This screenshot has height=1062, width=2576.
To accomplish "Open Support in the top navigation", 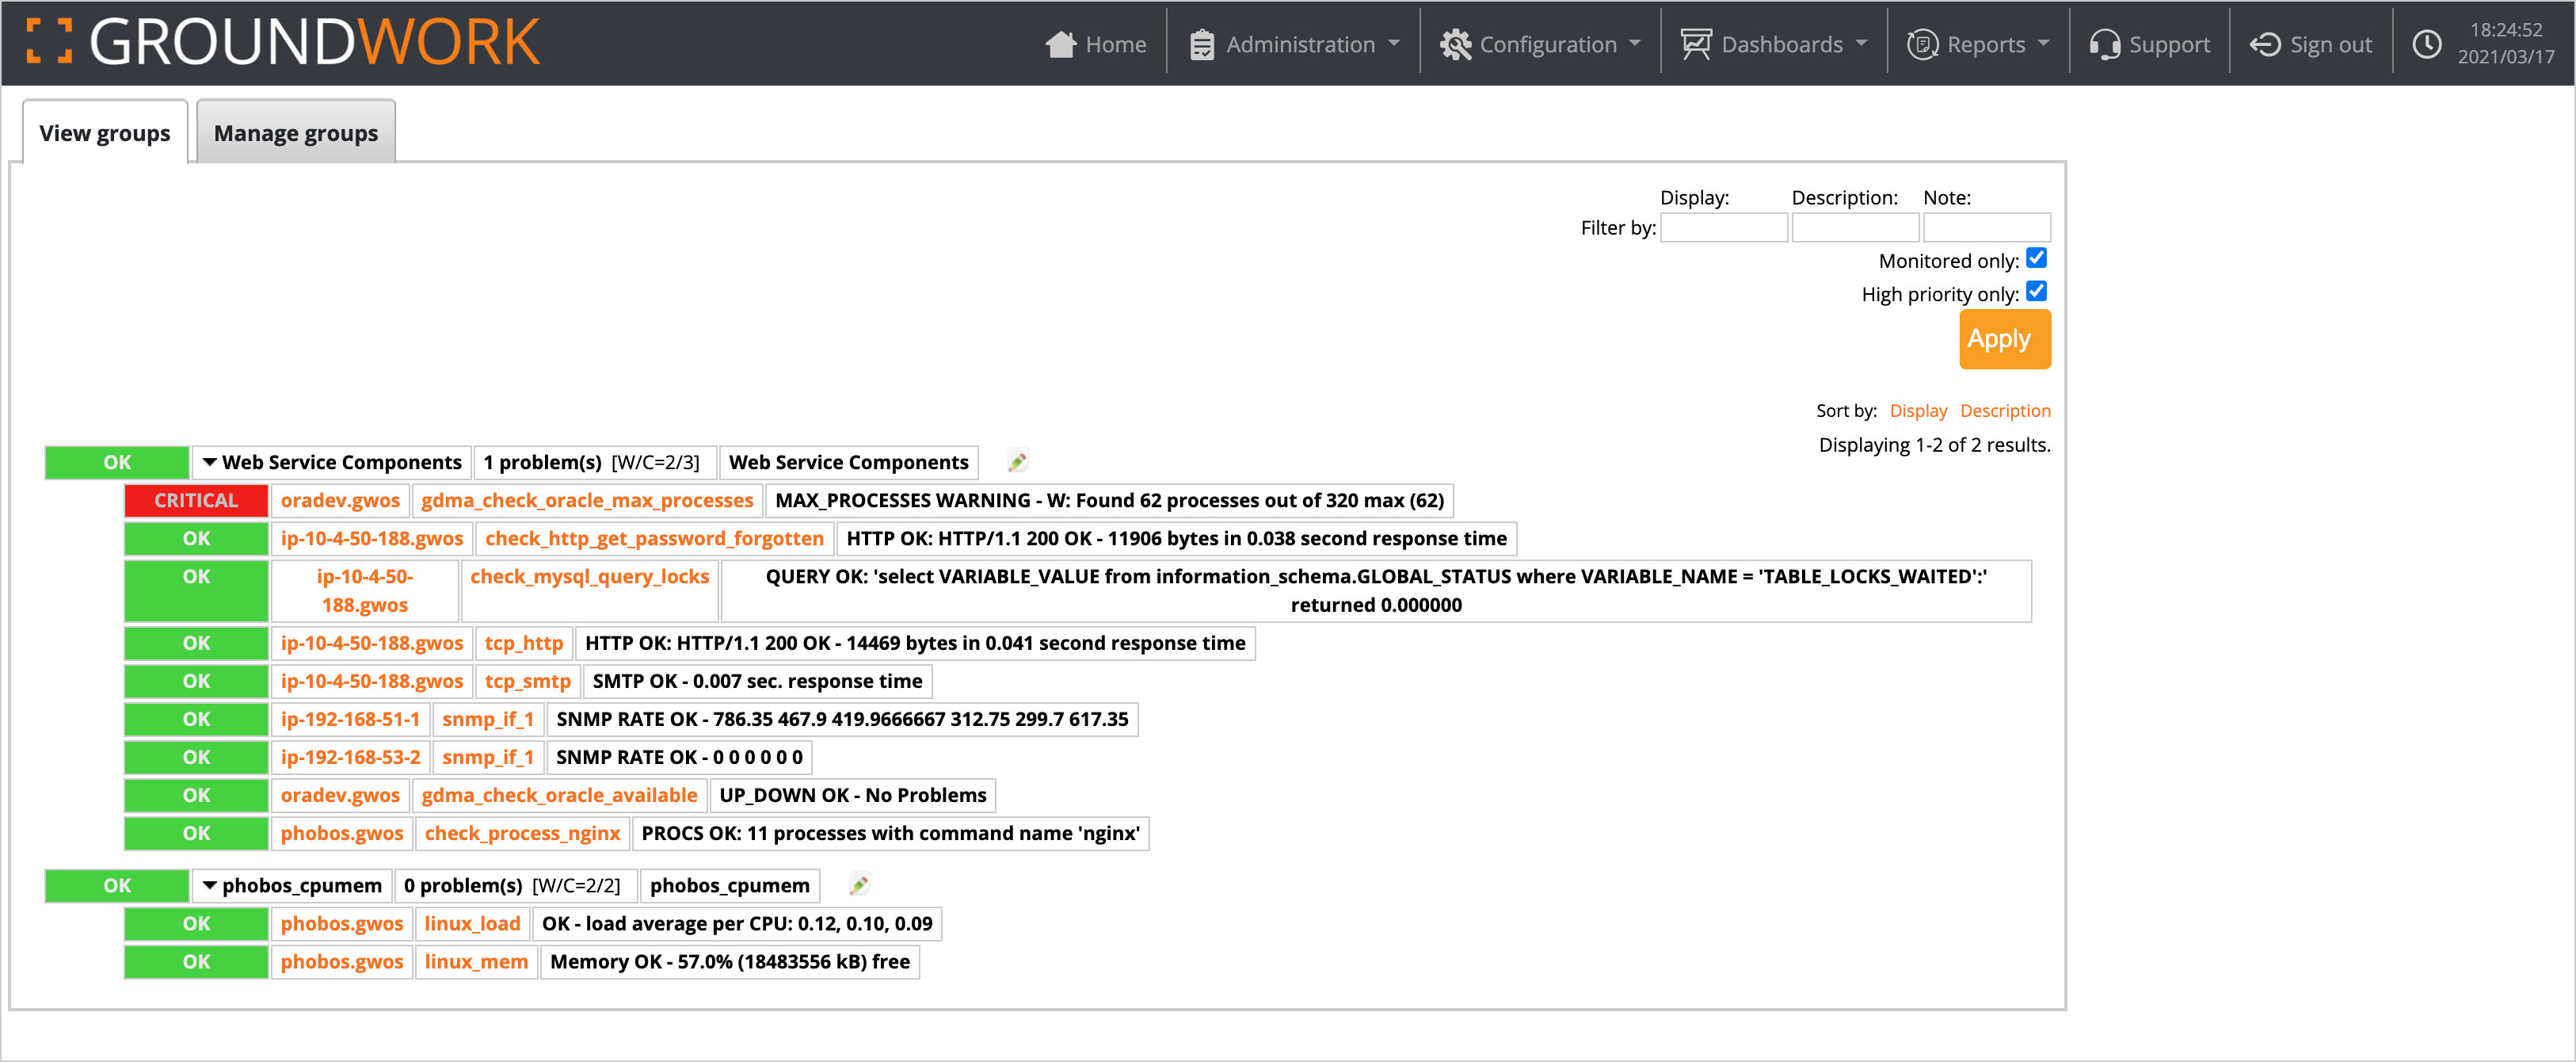I will (2150, 45).
